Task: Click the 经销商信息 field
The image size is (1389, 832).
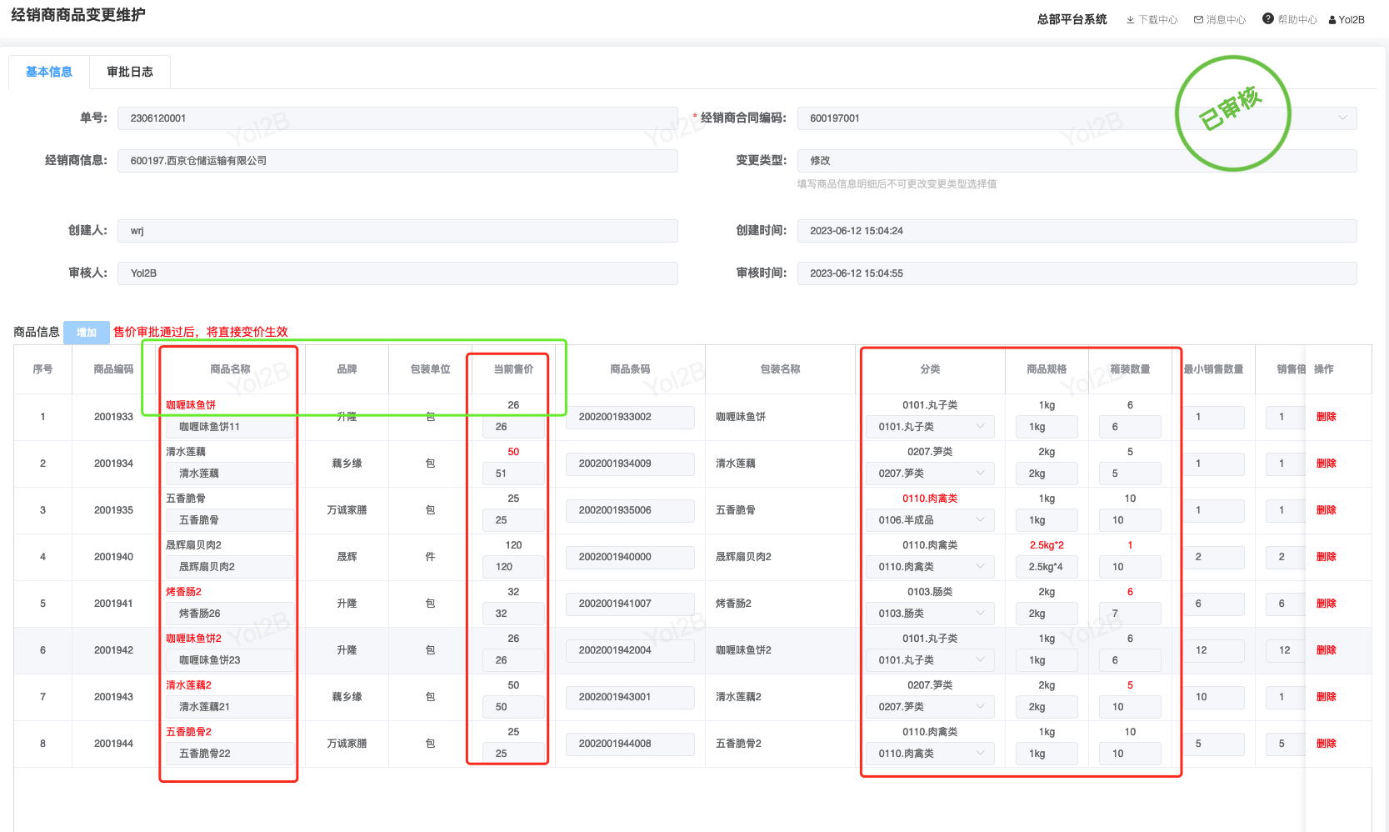Action: pyautogui.click(x=397, y=161)
